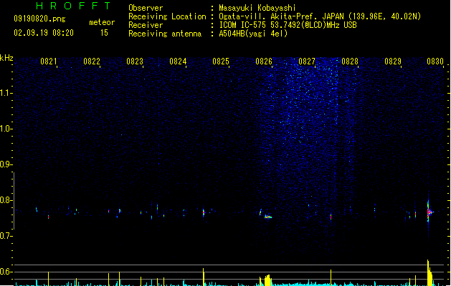Viewport: 451px width, 286px height.
Task: Click the 0822 time marker
Action: pos(92,61)
